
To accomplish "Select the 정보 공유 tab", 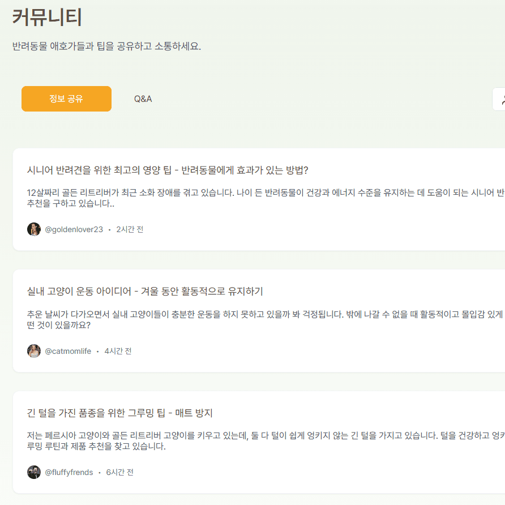I will 66,99.
